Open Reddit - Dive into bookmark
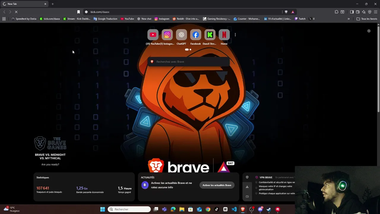The width and height of the screenshot is (380, 214). tap(186, 19)
